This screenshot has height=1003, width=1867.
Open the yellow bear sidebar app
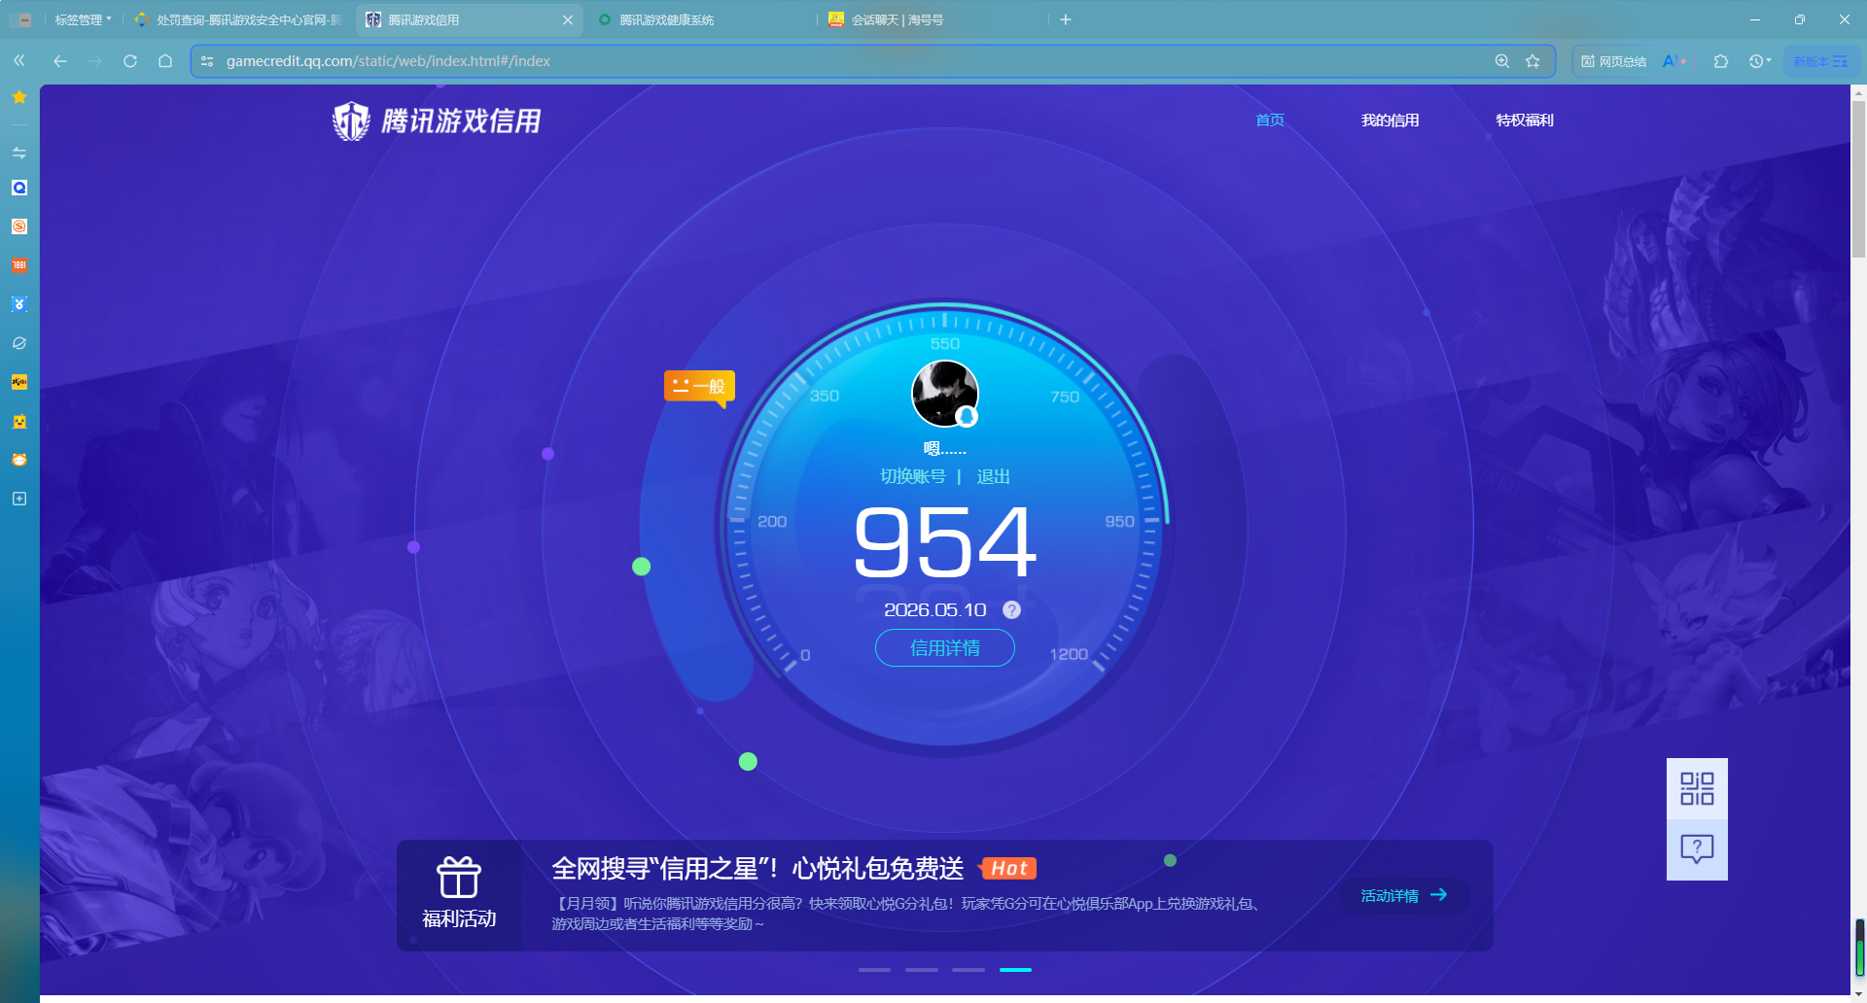click(19, 421)
